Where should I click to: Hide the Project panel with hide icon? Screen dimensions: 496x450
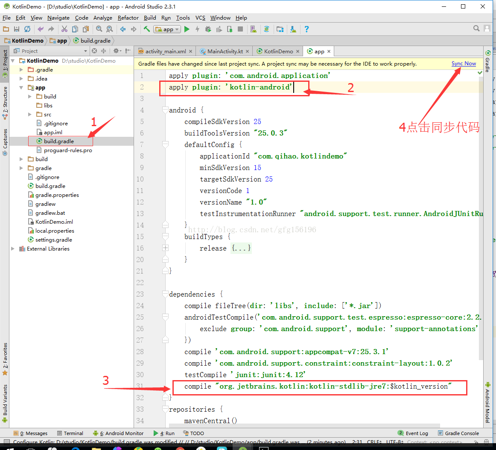point(128,51)
